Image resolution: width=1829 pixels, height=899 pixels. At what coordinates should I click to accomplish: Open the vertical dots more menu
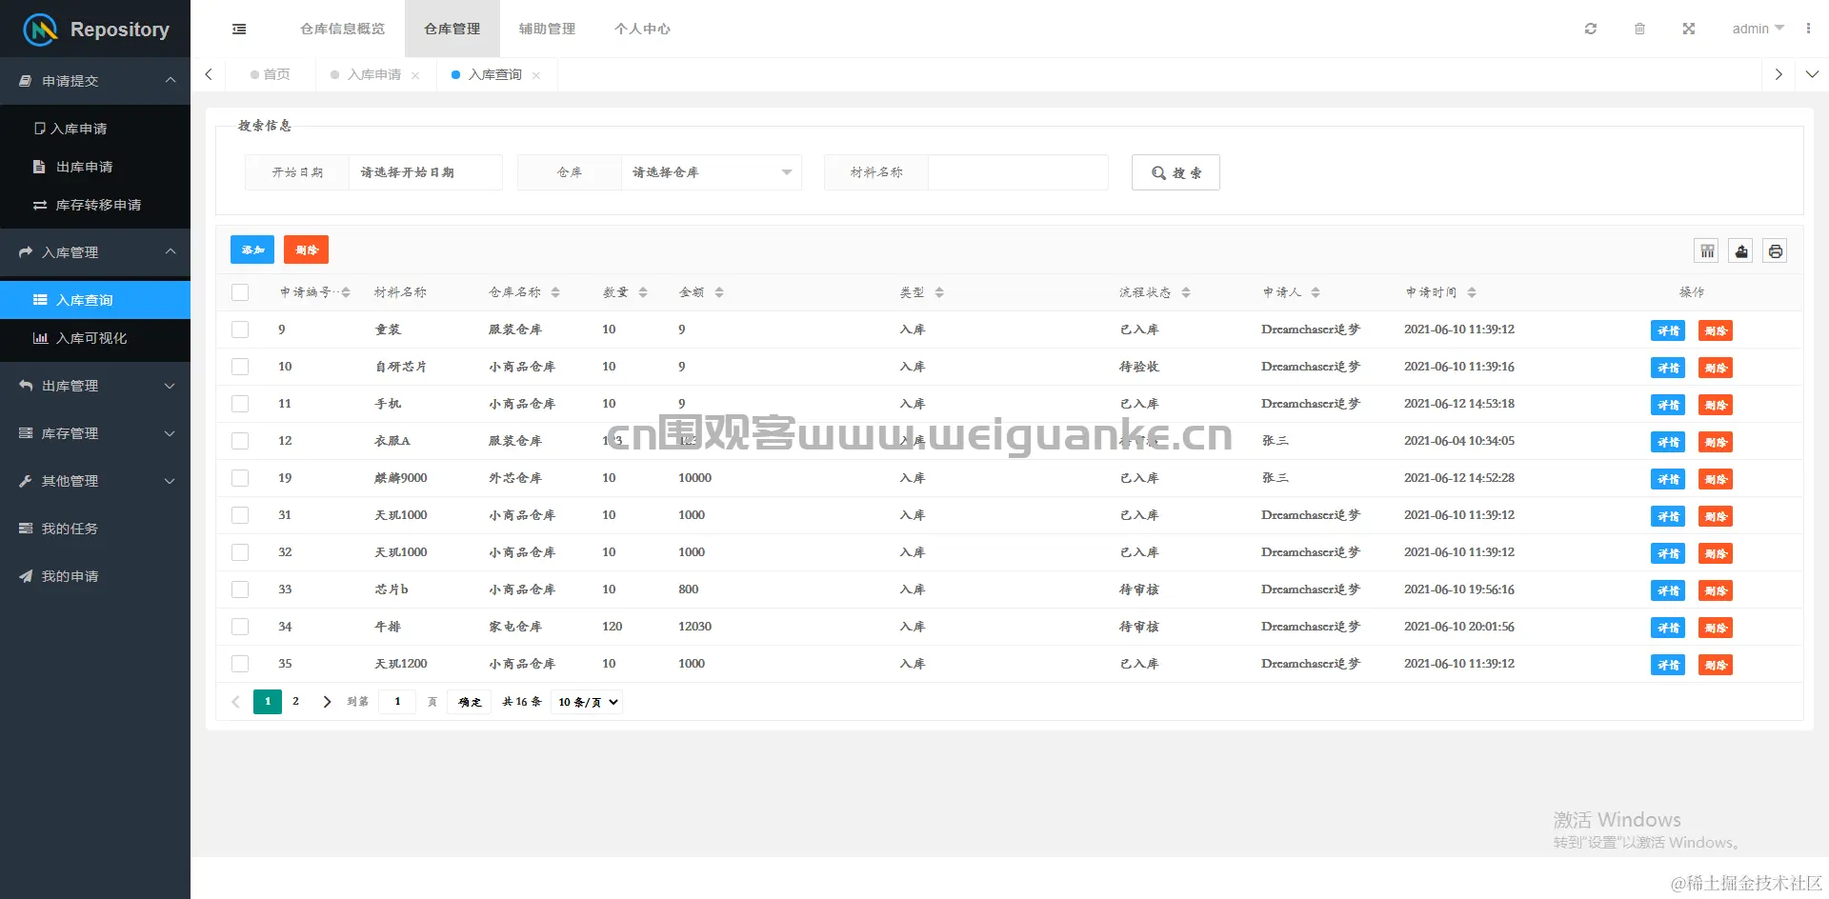point(1808,29)
